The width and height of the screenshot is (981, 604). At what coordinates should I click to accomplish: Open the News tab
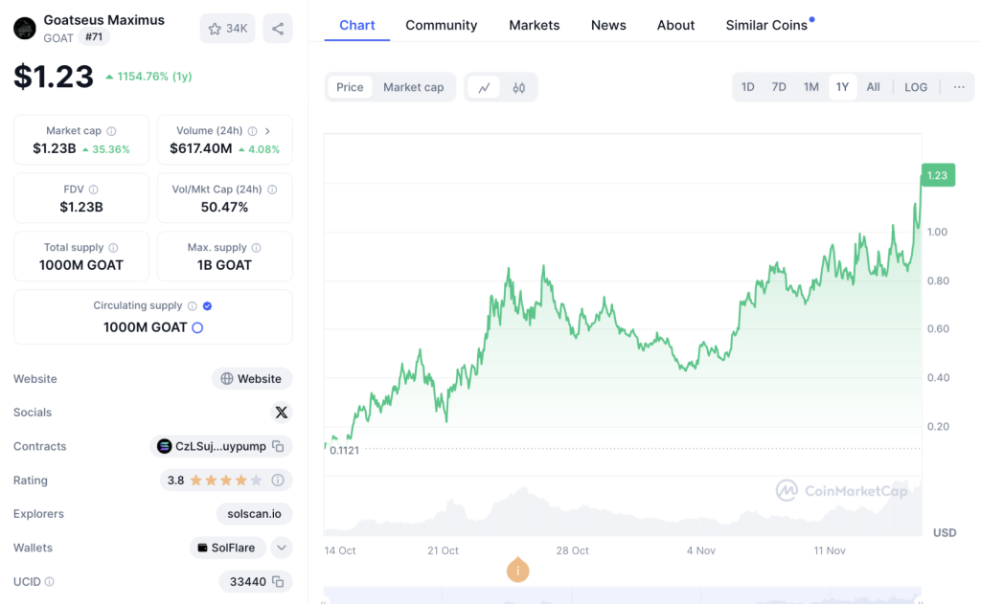pos(608,26)
